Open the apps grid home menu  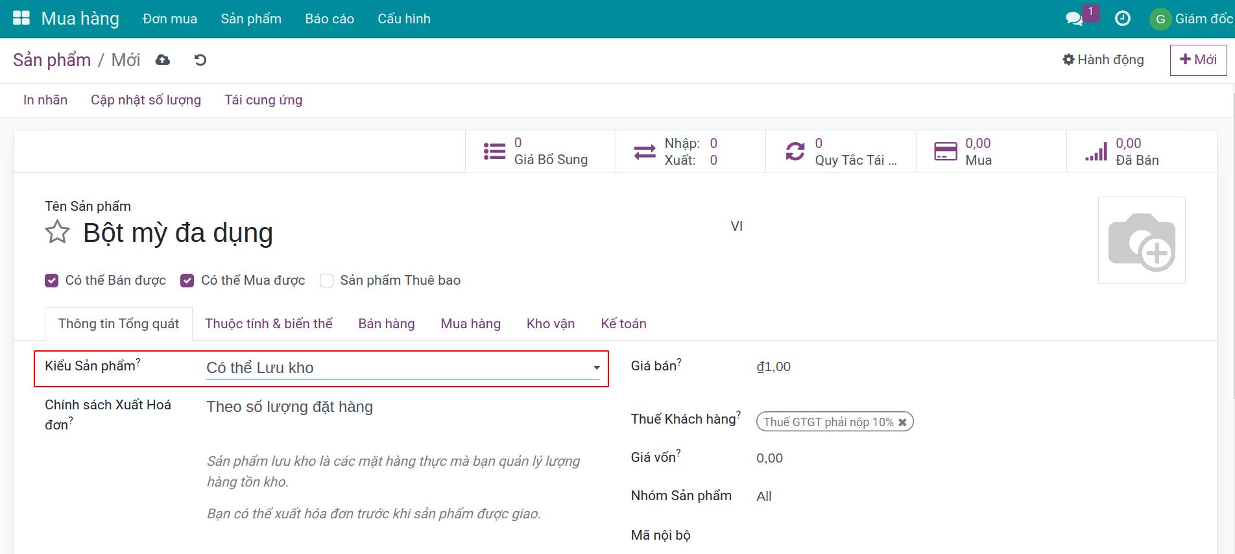[21, 18]
